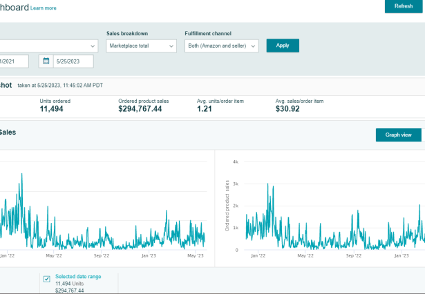Click the Avg. units/order item 1.21 metric
Image resolution: width=425 pixels, height=294 pixels.
(x=204, y=109)
